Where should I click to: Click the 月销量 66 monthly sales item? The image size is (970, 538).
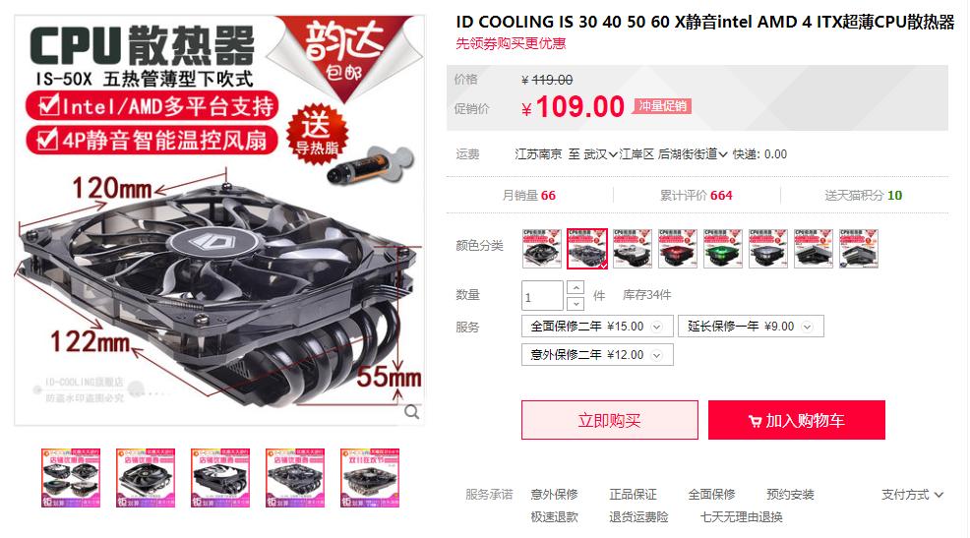pos(529,196)
